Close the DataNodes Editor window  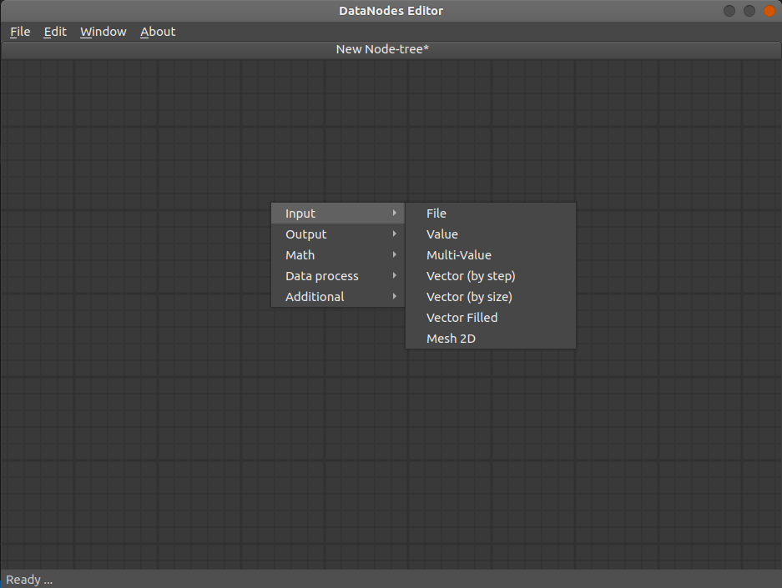tap(769, 11)
